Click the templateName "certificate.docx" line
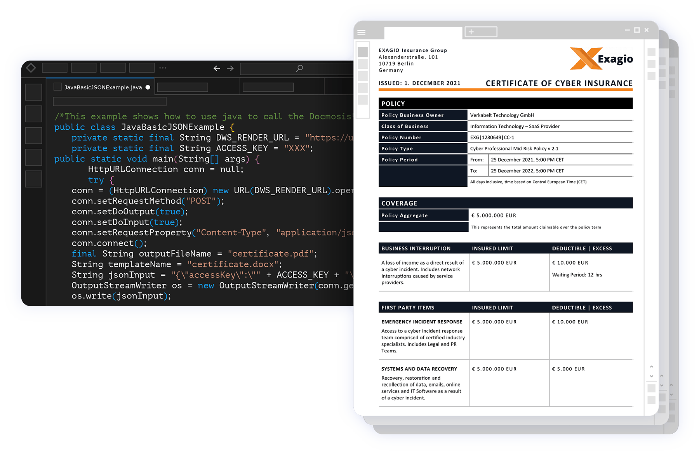 [x=177, y=264]
